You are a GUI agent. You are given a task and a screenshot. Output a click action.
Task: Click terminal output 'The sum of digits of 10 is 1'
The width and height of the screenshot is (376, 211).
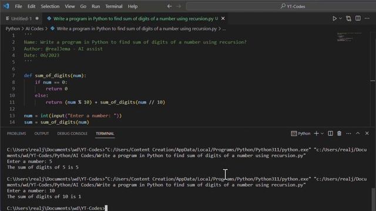(x=44, y=197)
